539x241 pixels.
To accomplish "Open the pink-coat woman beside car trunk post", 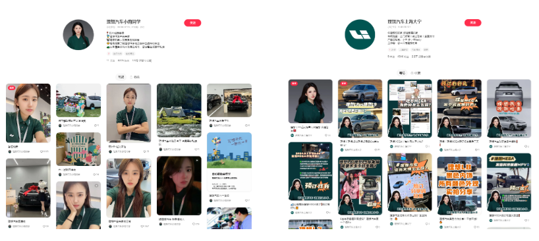I will pyautogui.click(x=360, y=186).
